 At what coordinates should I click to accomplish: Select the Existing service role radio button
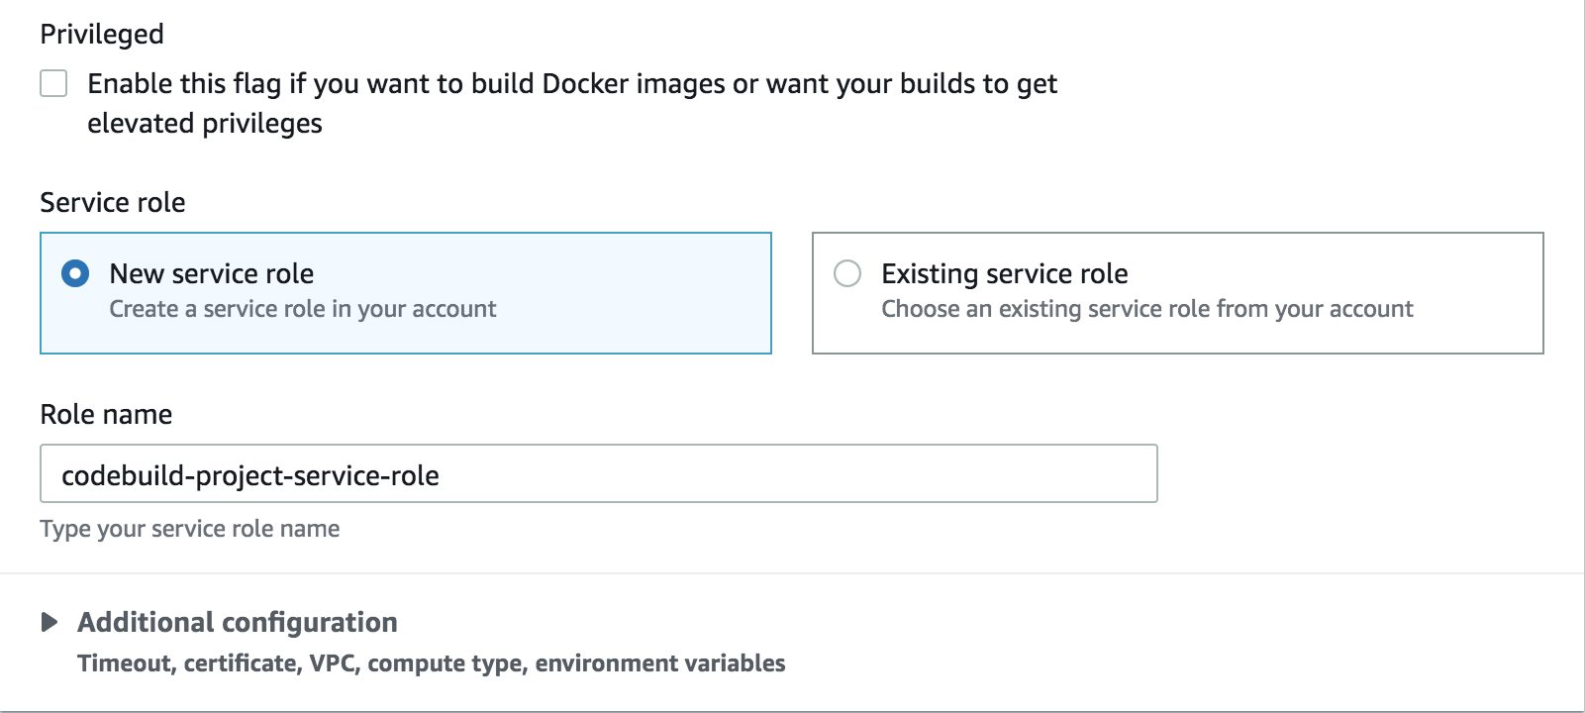click(847, 273)
